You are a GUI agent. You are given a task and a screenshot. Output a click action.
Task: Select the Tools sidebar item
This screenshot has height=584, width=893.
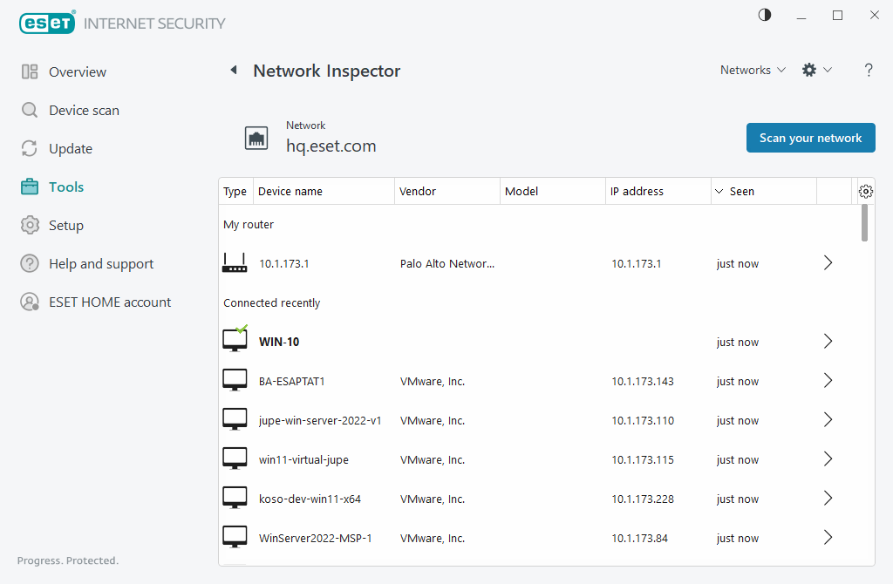[66, 187]
